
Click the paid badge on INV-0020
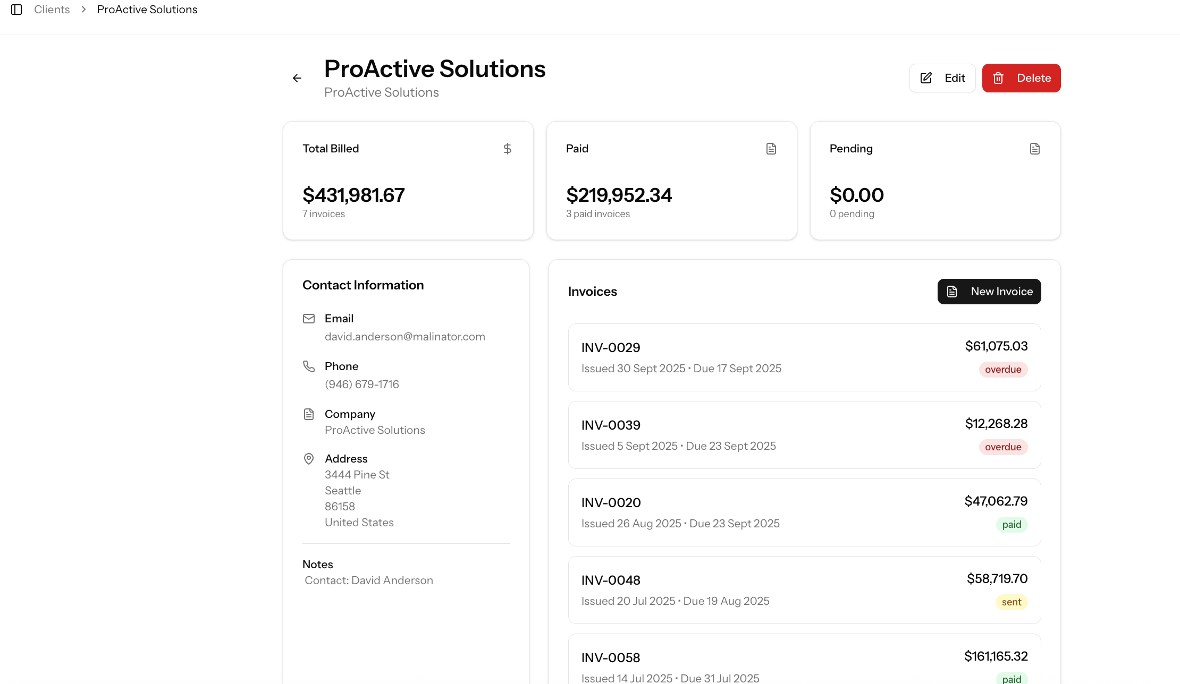point(1011,525)
